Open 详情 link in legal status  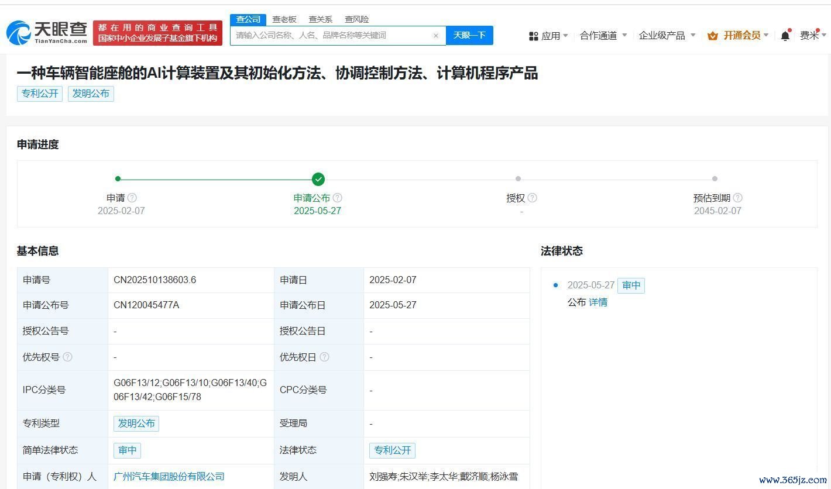click(x=598, y=302)
